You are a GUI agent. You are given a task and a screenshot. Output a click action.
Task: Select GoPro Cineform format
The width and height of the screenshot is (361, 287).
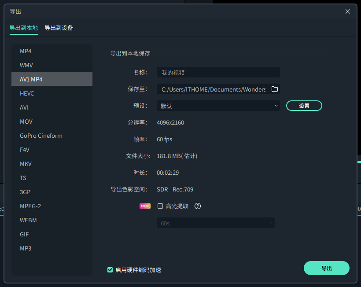point(41,136)
